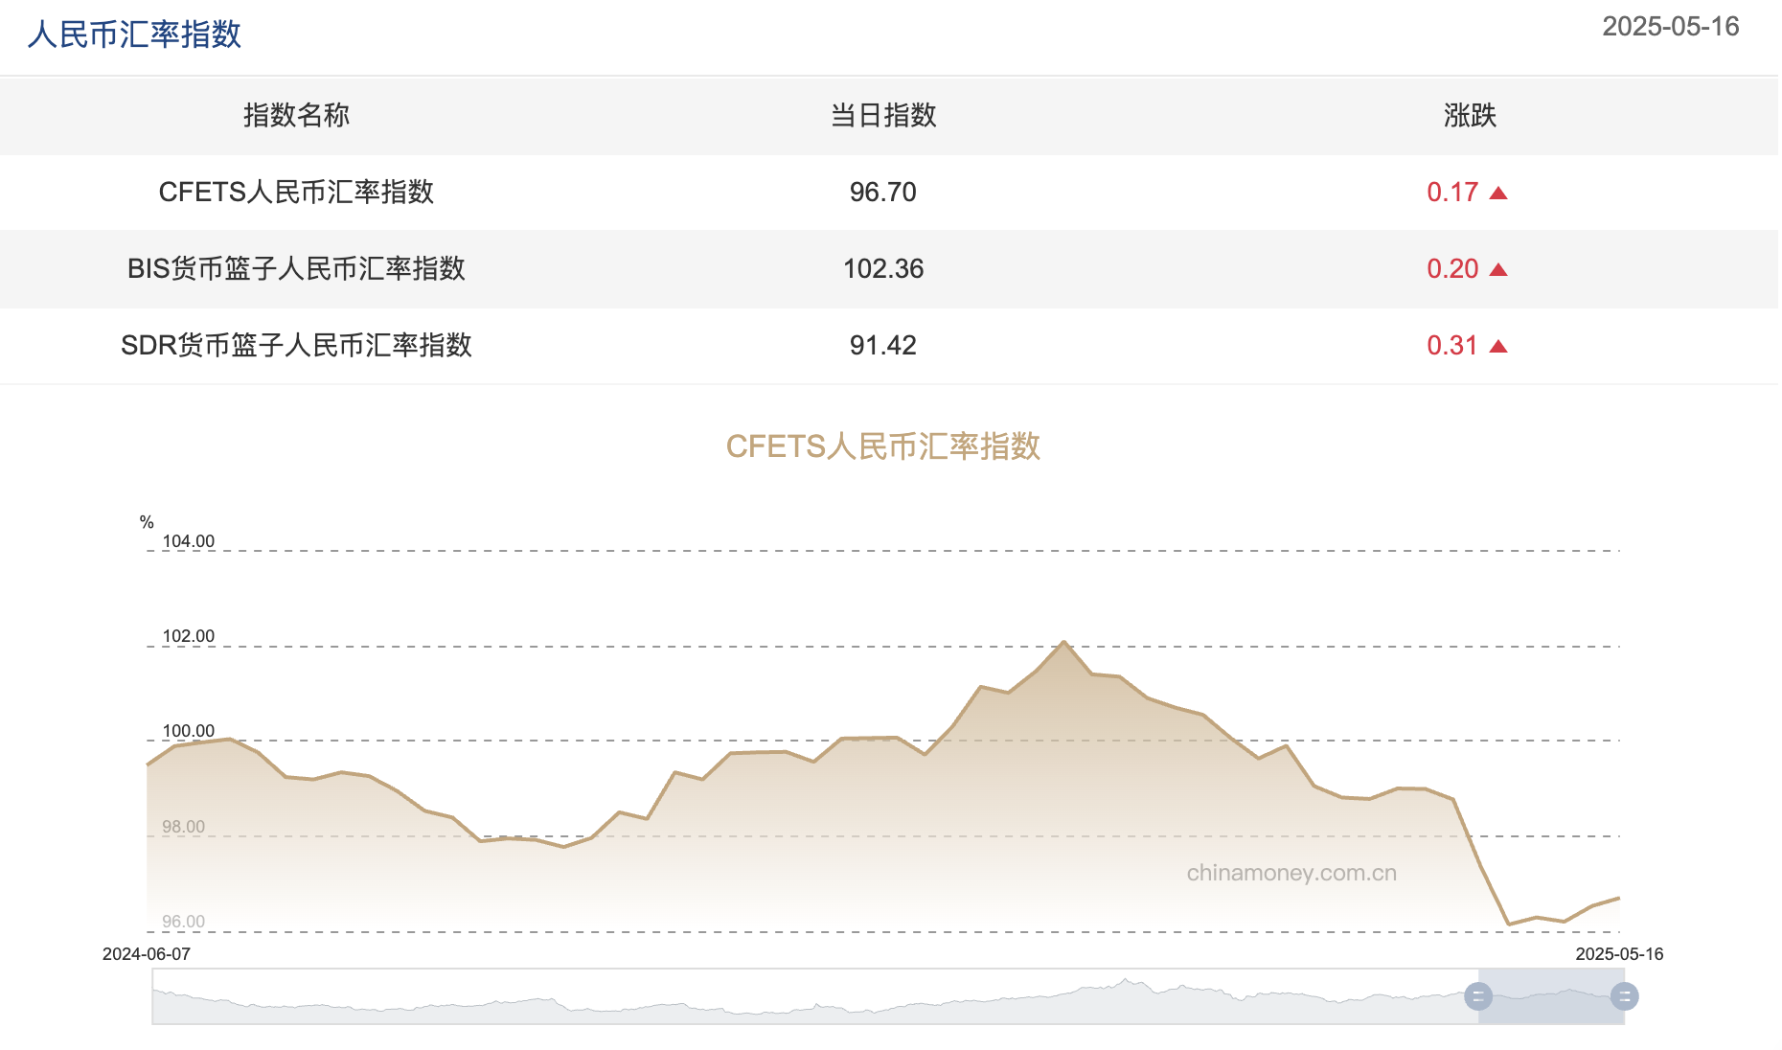Click the left data-zoom handle icon

[x=1480, y=996]
